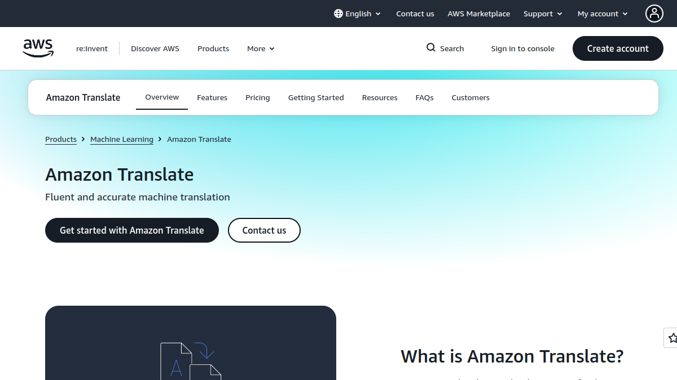The width and height of the screenshot is (677, 380).
Task: Open the Pricing tab
Action: click(258, 97)
